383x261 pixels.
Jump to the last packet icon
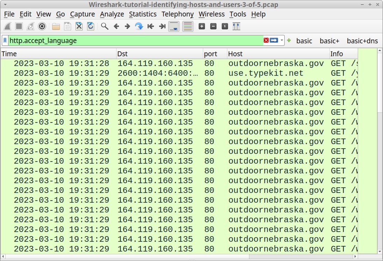click(x=162, y=26)
